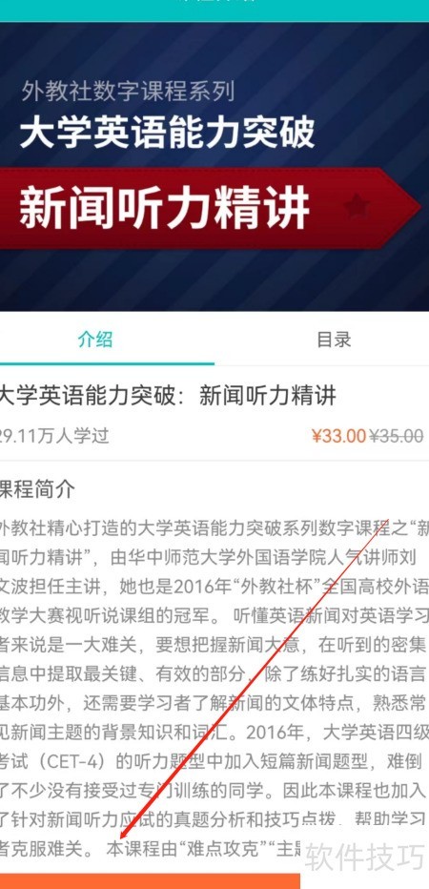Tap the 软件技巧 watermark overlay
Image resolution: width=429 pixels, height=889 pixels.
coord(365,858)
